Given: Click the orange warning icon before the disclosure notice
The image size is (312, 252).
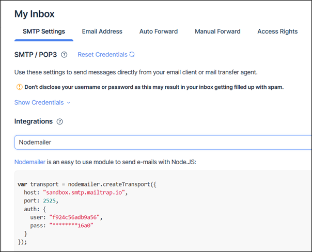Looking at the screenshot, I should tap(19, 87).
